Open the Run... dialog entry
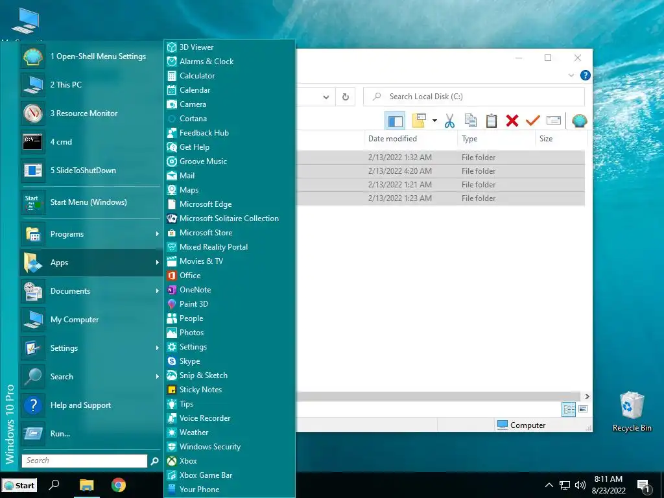Image resolution: width=664 pixels, height=498 pixels. point(90,434)
